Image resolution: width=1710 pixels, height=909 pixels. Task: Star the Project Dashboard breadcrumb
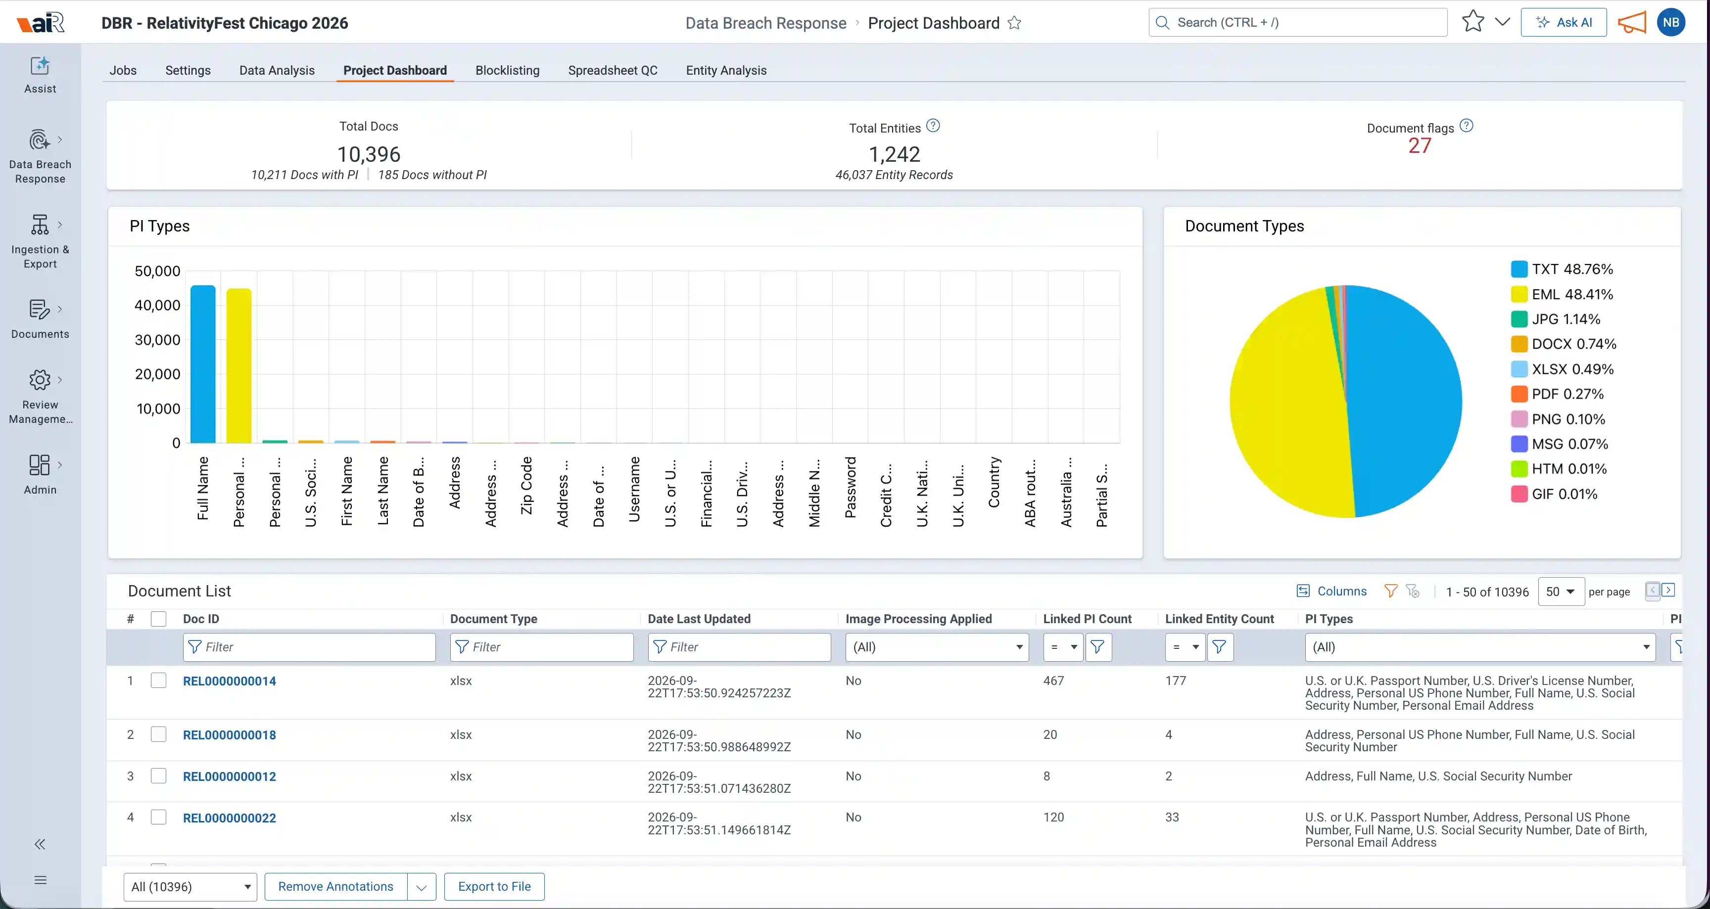point(1014,23)
